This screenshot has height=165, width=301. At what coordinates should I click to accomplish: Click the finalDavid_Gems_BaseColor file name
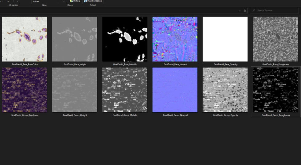click(25, 115)
